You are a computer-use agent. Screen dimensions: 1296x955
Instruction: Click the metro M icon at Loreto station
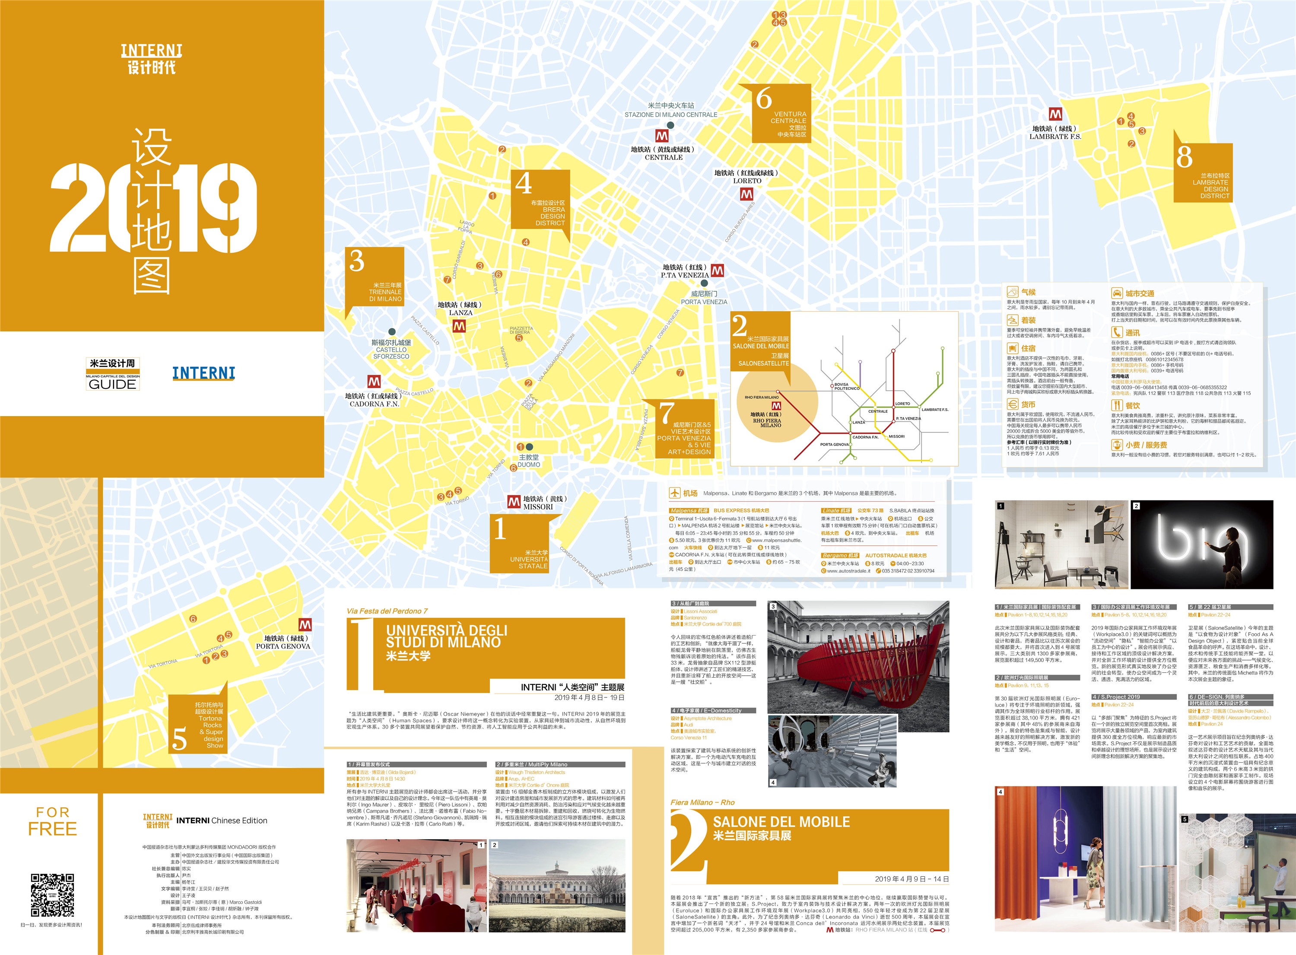tap(746, 195)
